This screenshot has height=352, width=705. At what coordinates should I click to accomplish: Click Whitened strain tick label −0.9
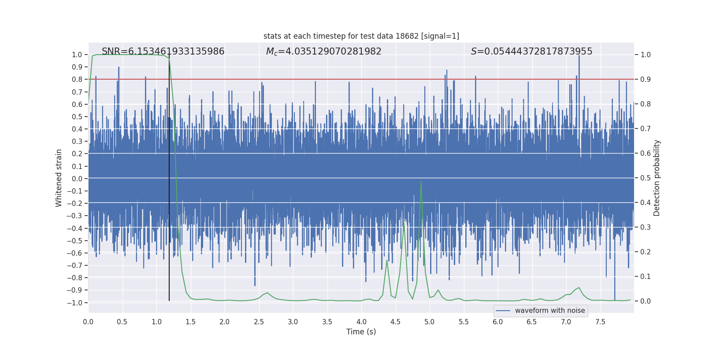coord(74,290)
